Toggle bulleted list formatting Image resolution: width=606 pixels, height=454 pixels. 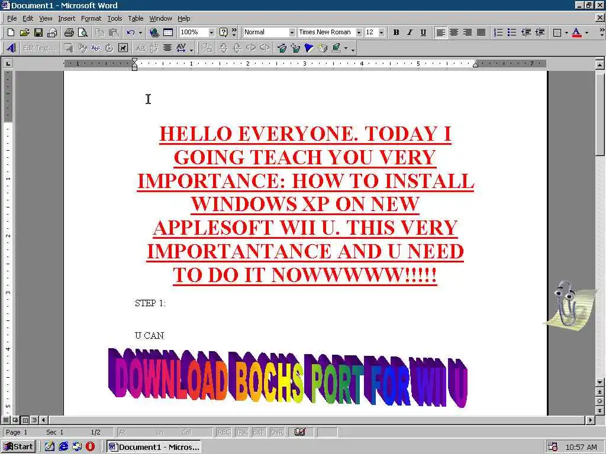point(512,33)
